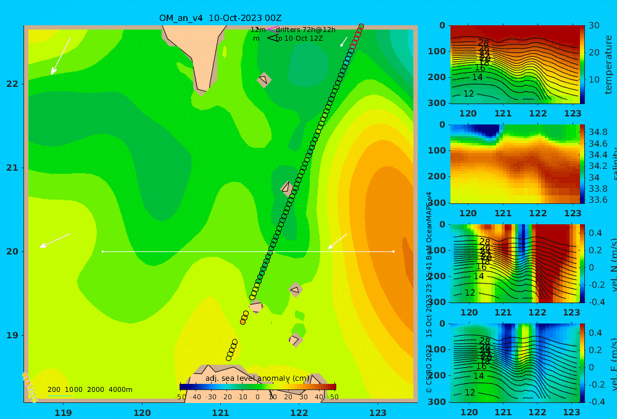
Task: Open the vel. E velocity section panel
Action: (x=515, y=363)
